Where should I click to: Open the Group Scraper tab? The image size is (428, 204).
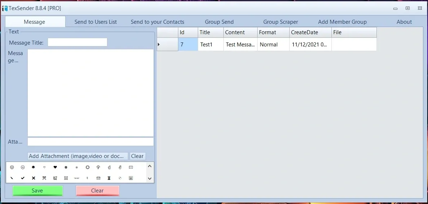pos(281,22)
